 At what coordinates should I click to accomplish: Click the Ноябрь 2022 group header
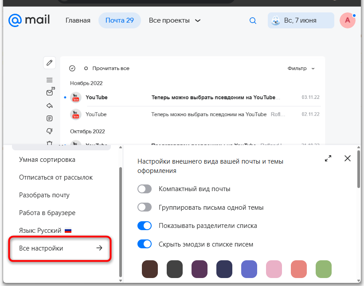click(x=86, y=83)
